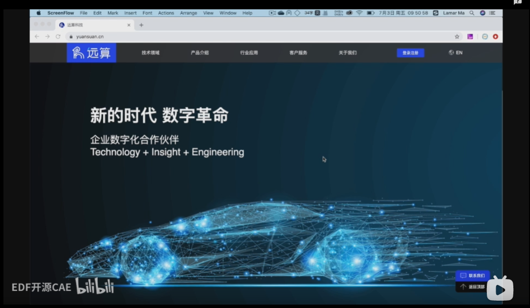The width and height of the screenshot is (530, 308).
Task: Open the purple extension icon in browser toolbar
Action: pyautogui.click(x=470, y=36)
